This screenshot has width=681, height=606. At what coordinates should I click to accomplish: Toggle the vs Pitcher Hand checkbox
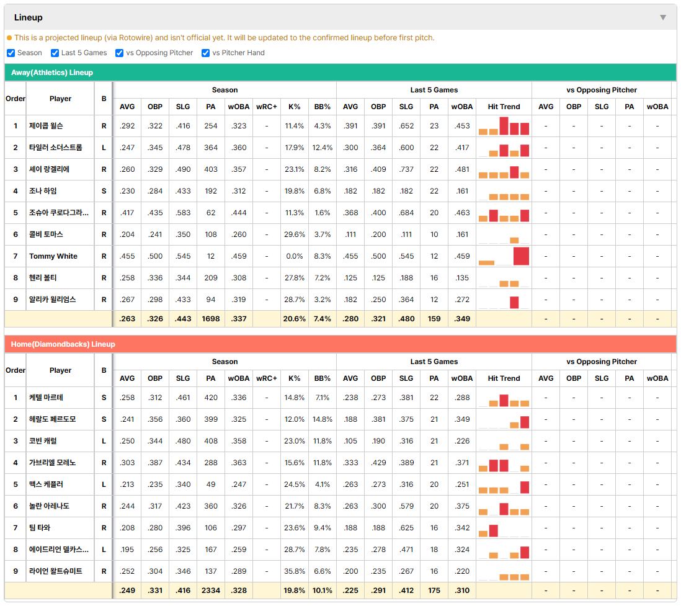tap(205, 53)
